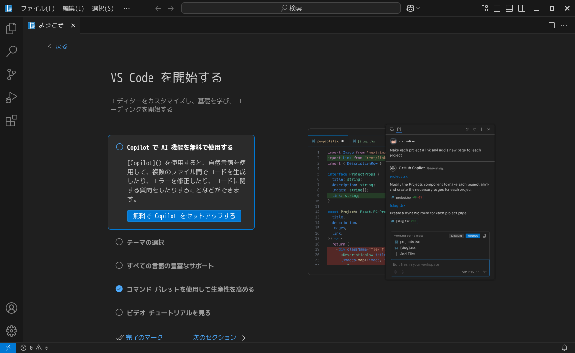Expand the すべての言語の豊富なサポート step

(170, 266)
